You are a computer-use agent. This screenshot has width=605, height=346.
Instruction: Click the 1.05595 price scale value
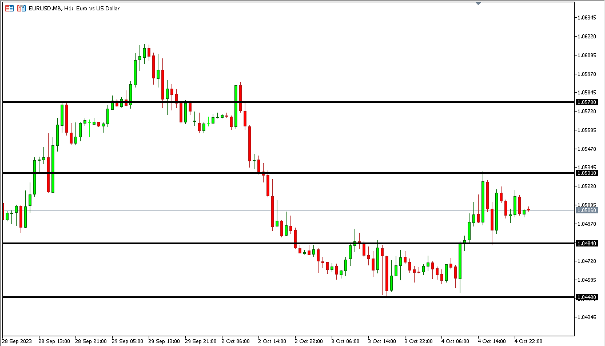[x=587, y=130]
